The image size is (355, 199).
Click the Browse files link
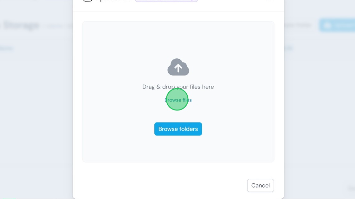pos(178,100)
